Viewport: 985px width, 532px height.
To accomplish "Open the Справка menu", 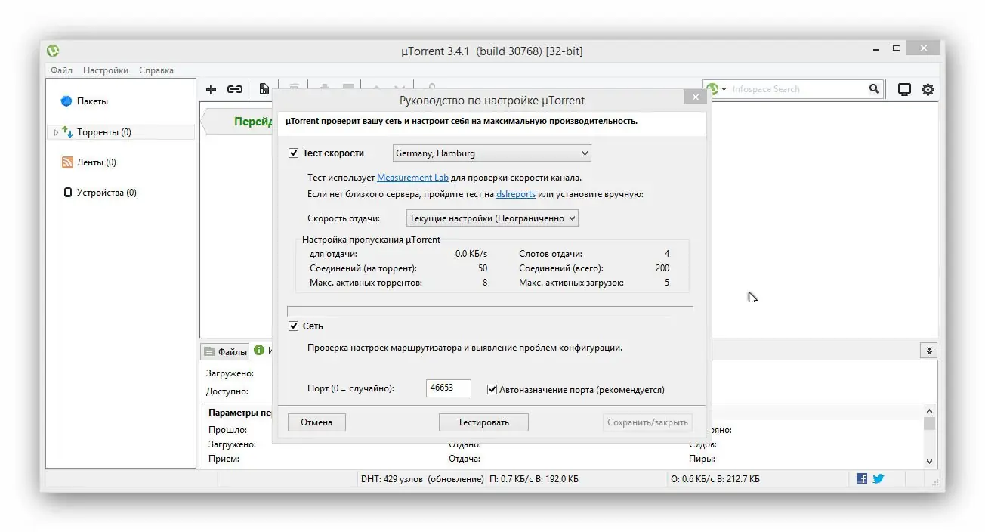I will click(x=156, y=70).
